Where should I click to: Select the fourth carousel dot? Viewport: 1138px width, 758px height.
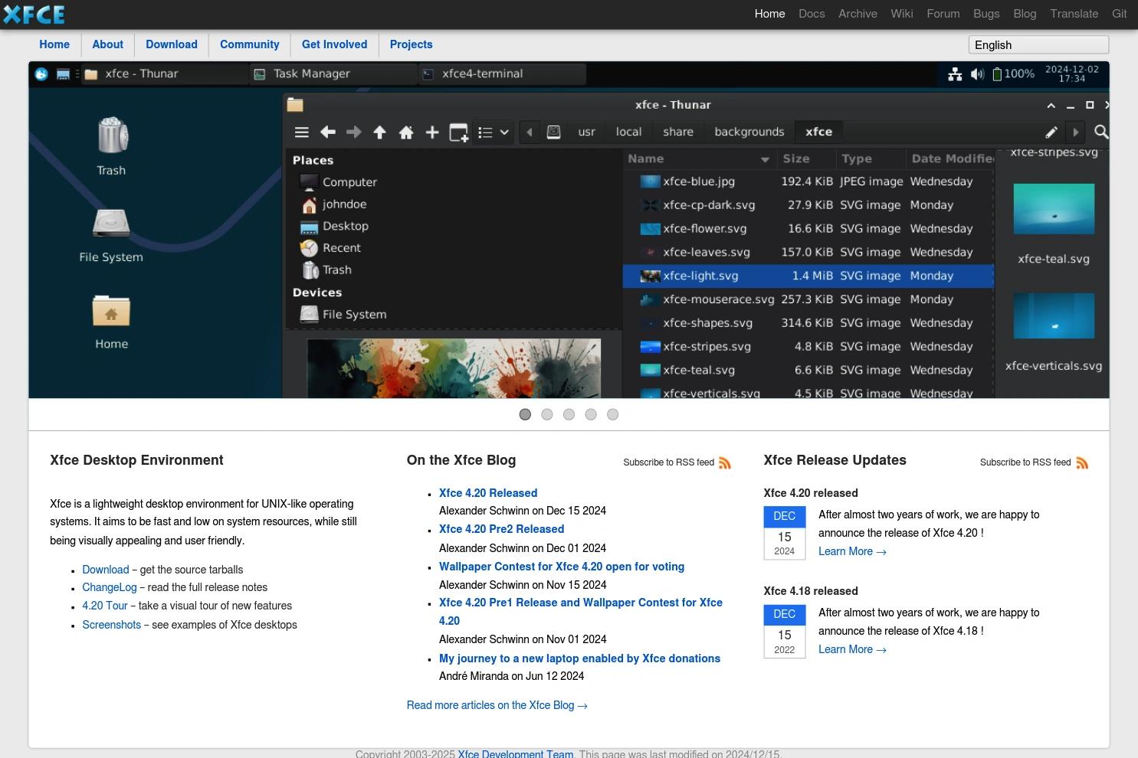point(591,414)
